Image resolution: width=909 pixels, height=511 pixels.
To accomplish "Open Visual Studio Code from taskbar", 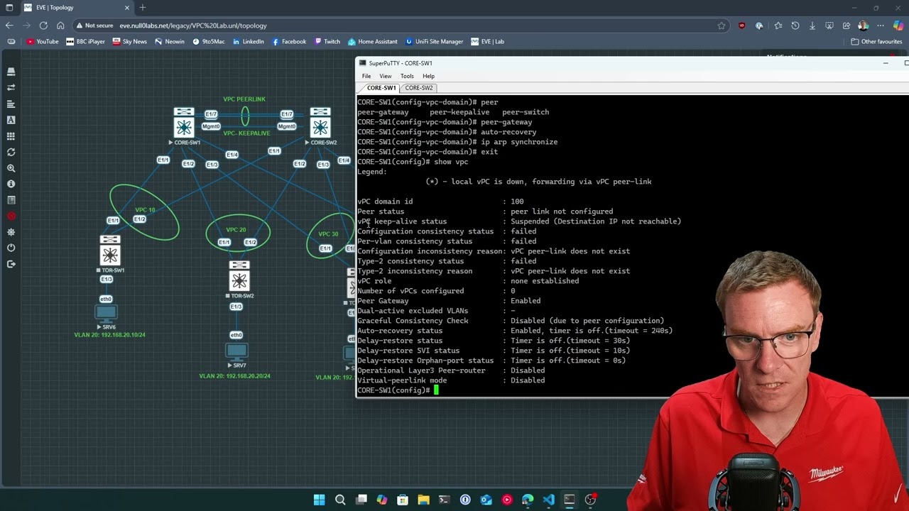I will click(x=548, y=500).
